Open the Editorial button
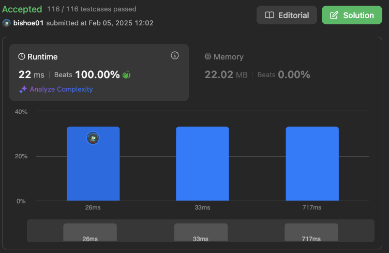389x253 pixels. (x=287, y=15)
